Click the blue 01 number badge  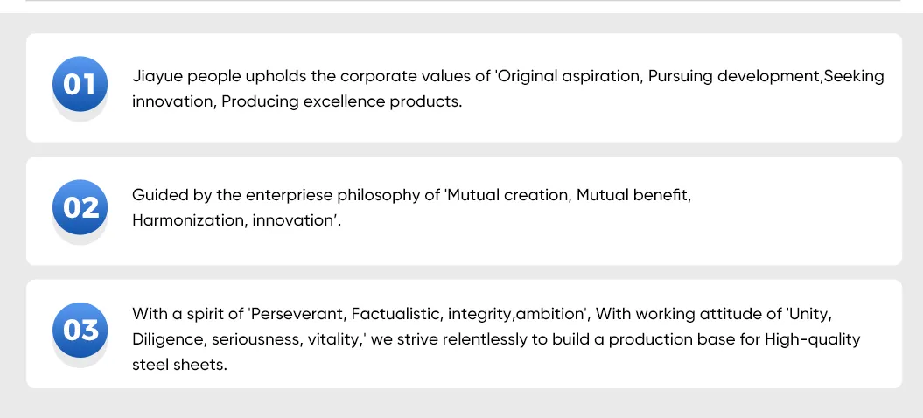point(80,85)
